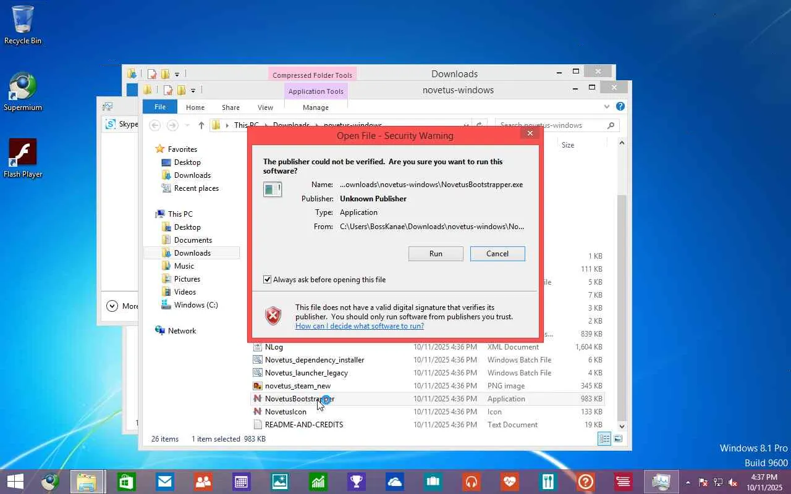Open the Action Center flag icon in tray
The width and height of the screenshot is (791, 494).
[x=703, y=482]
